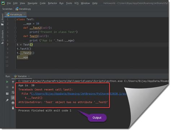171x131 pixels.
Task: Select the Variable.py editor tab
Action: (16, 14)
